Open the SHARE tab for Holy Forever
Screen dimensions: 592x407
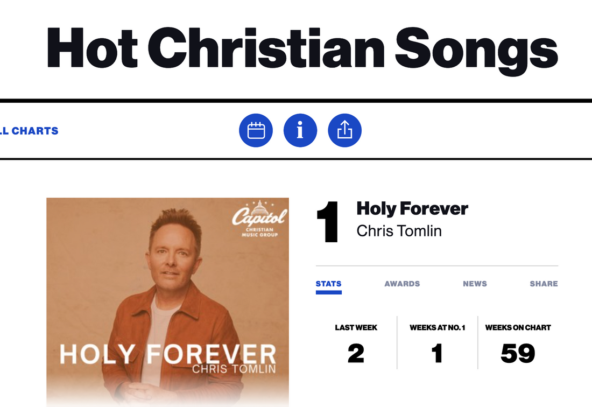544,284
